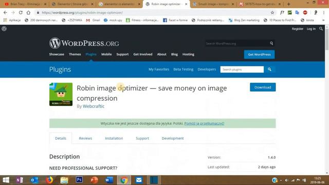The width and height of the screenshot is (329, 185).
Task: Click the blue plugin search magnifier button
Action: coord(269,69)
